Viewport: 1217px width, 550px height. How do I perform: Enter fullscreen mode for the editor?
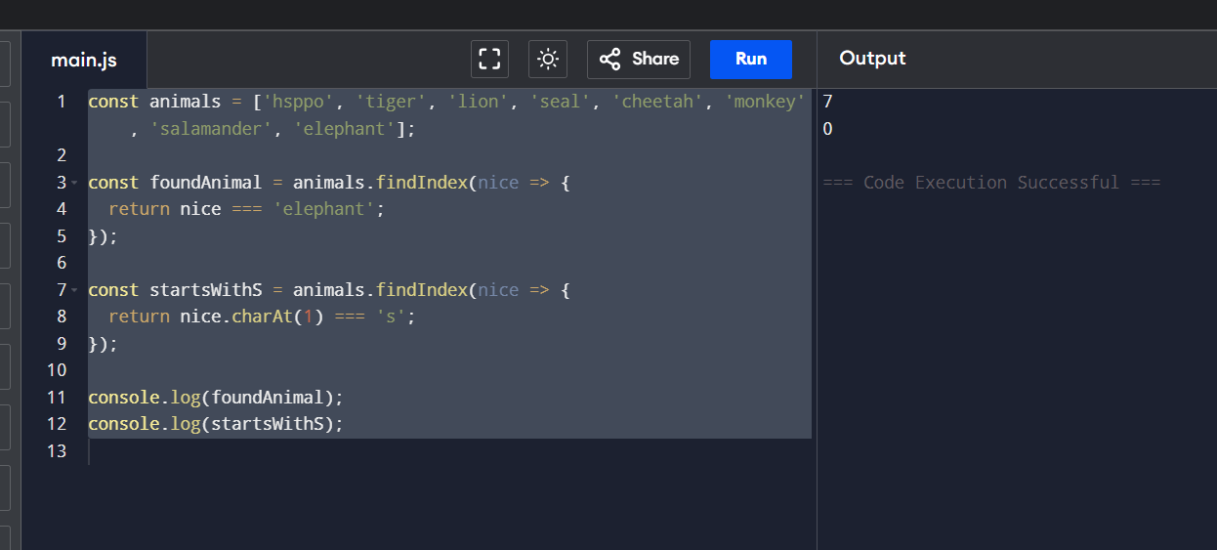489,59
